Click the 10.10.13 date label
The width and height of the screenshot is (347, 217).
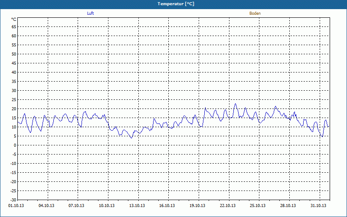(107, 206)
